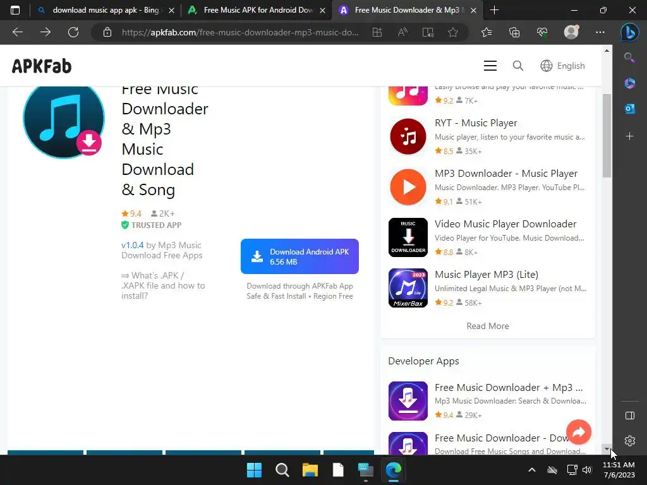Open Music Player MP3 (Lite) MixerBox icon
The width and height of the screenshot is (647, 485).
click(408, 288)
